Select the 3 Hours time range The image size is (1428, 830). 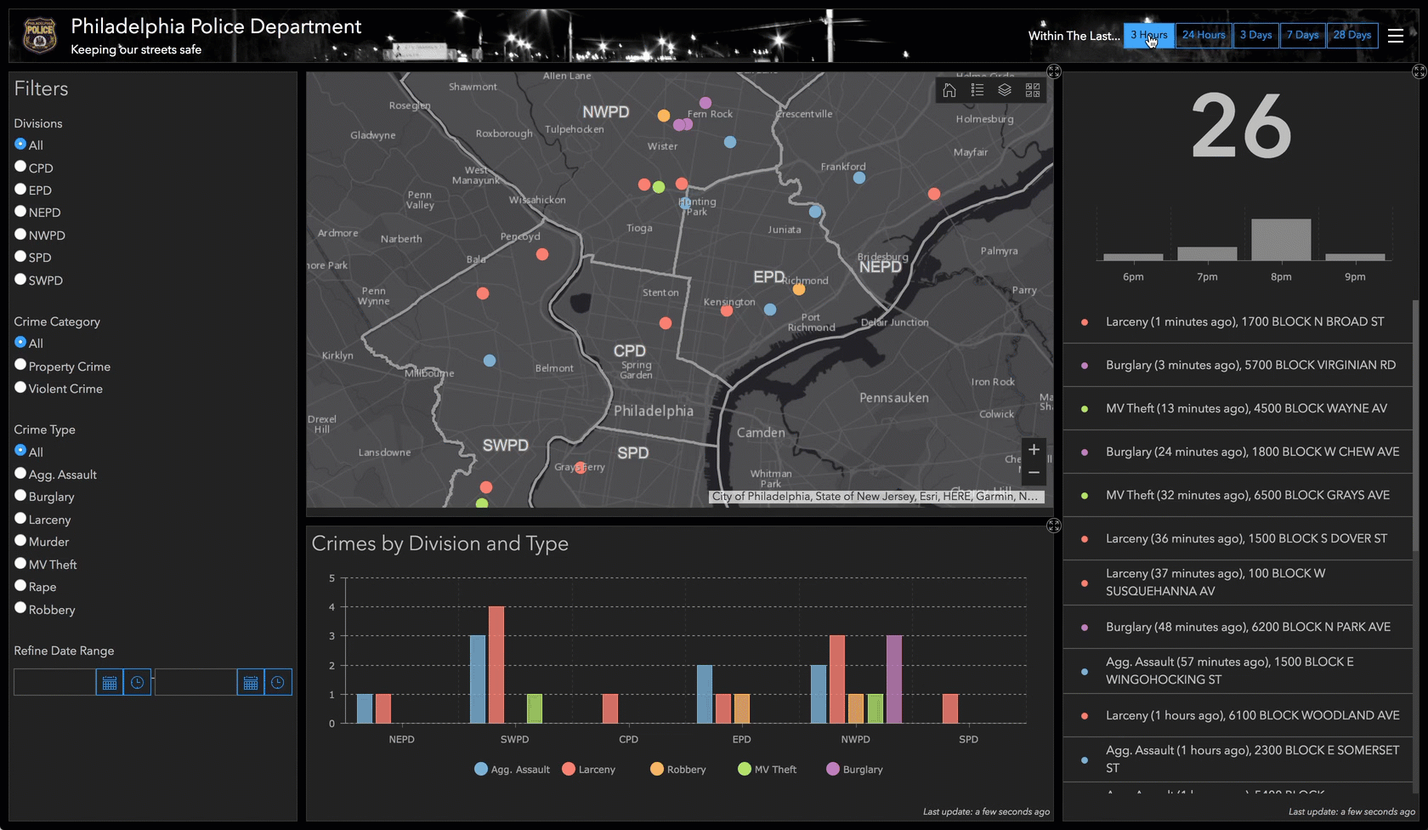coord(1148,35)
